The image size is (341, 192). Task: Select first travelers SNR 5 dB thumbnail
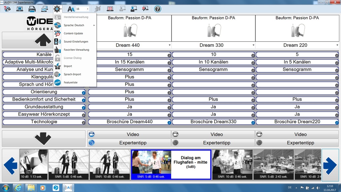point(69,164)
